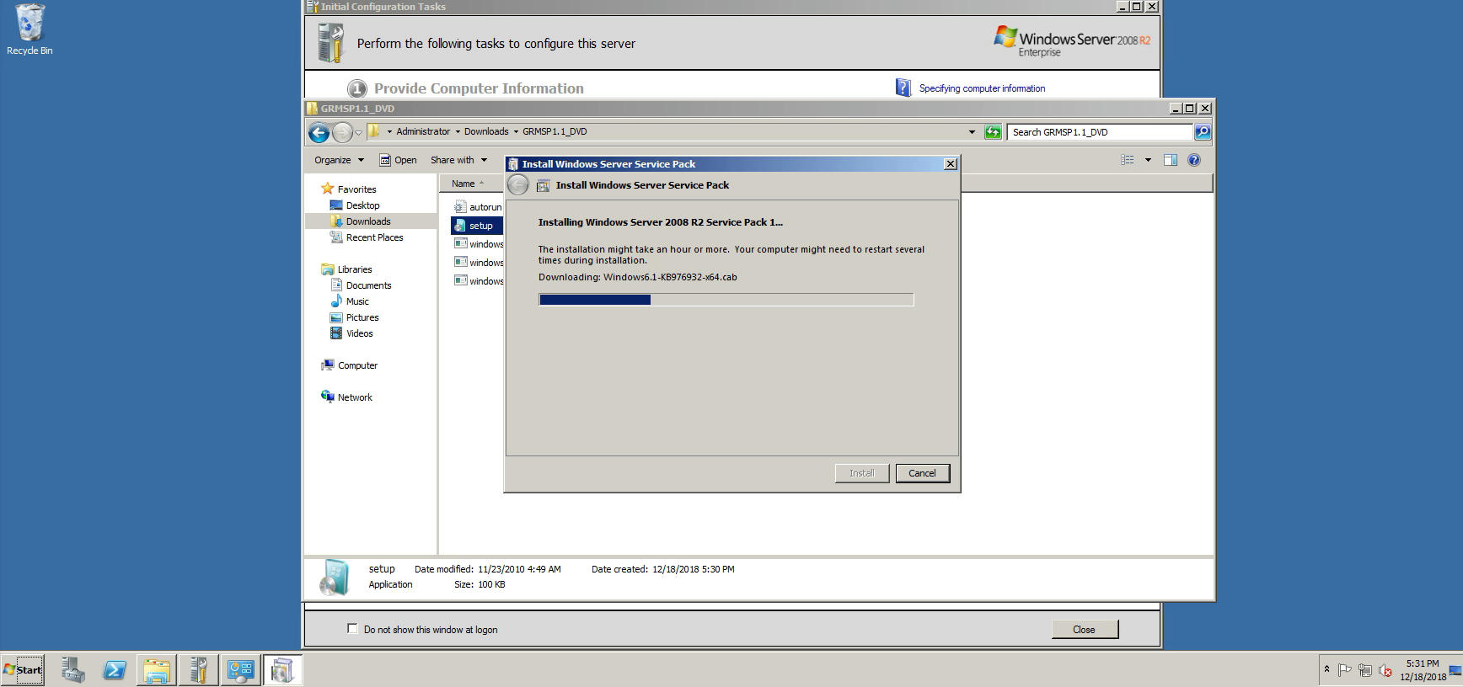The width and height of the screenshot is (1463, 687).
Task: Open Explorer help question mark icon
Action: point(1193,160)
